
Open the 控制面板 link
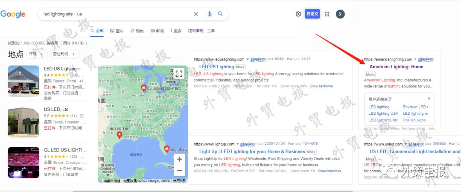[x=196, y=31]
